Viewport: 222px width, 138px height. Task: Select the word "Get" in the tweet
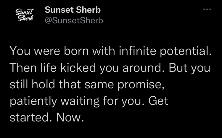(158, 101)
